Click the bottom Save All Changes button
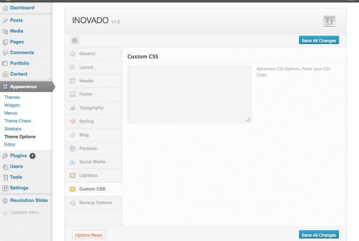Viewport: 359px width, 241px height. (319, 235)
